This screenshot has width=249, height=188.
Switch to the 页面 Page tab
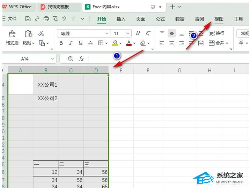pyautogui.click(x=141, y=19)
